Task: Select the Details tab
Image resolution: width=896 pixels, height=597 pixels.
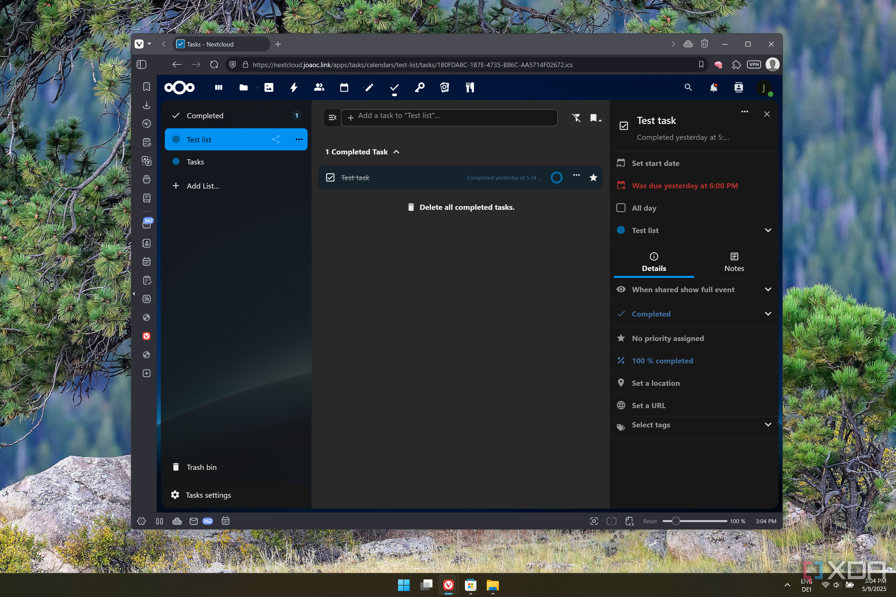Action: tap(654, 262)
